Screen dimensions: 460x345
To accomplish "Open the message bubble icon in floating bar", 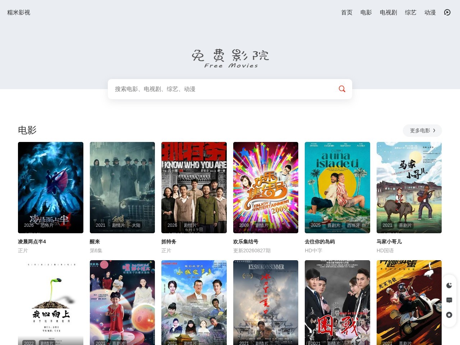I will 449,300.
